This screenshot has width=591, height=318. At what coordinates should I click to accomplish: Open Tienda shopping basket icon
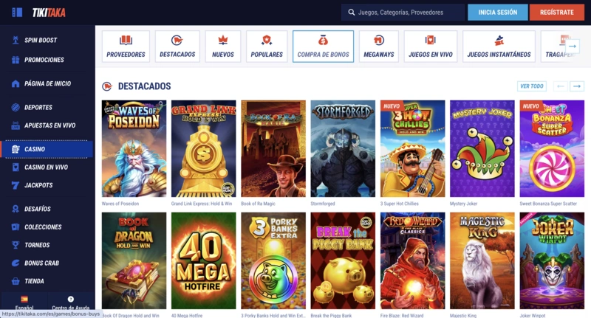16,281
